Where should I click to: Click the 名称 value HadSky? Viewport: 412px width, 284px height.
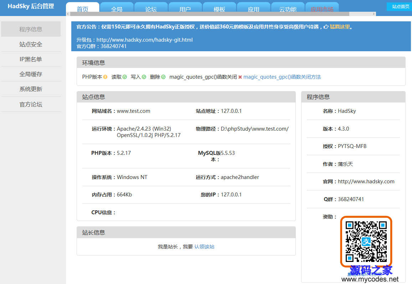[x=347, y=111]
